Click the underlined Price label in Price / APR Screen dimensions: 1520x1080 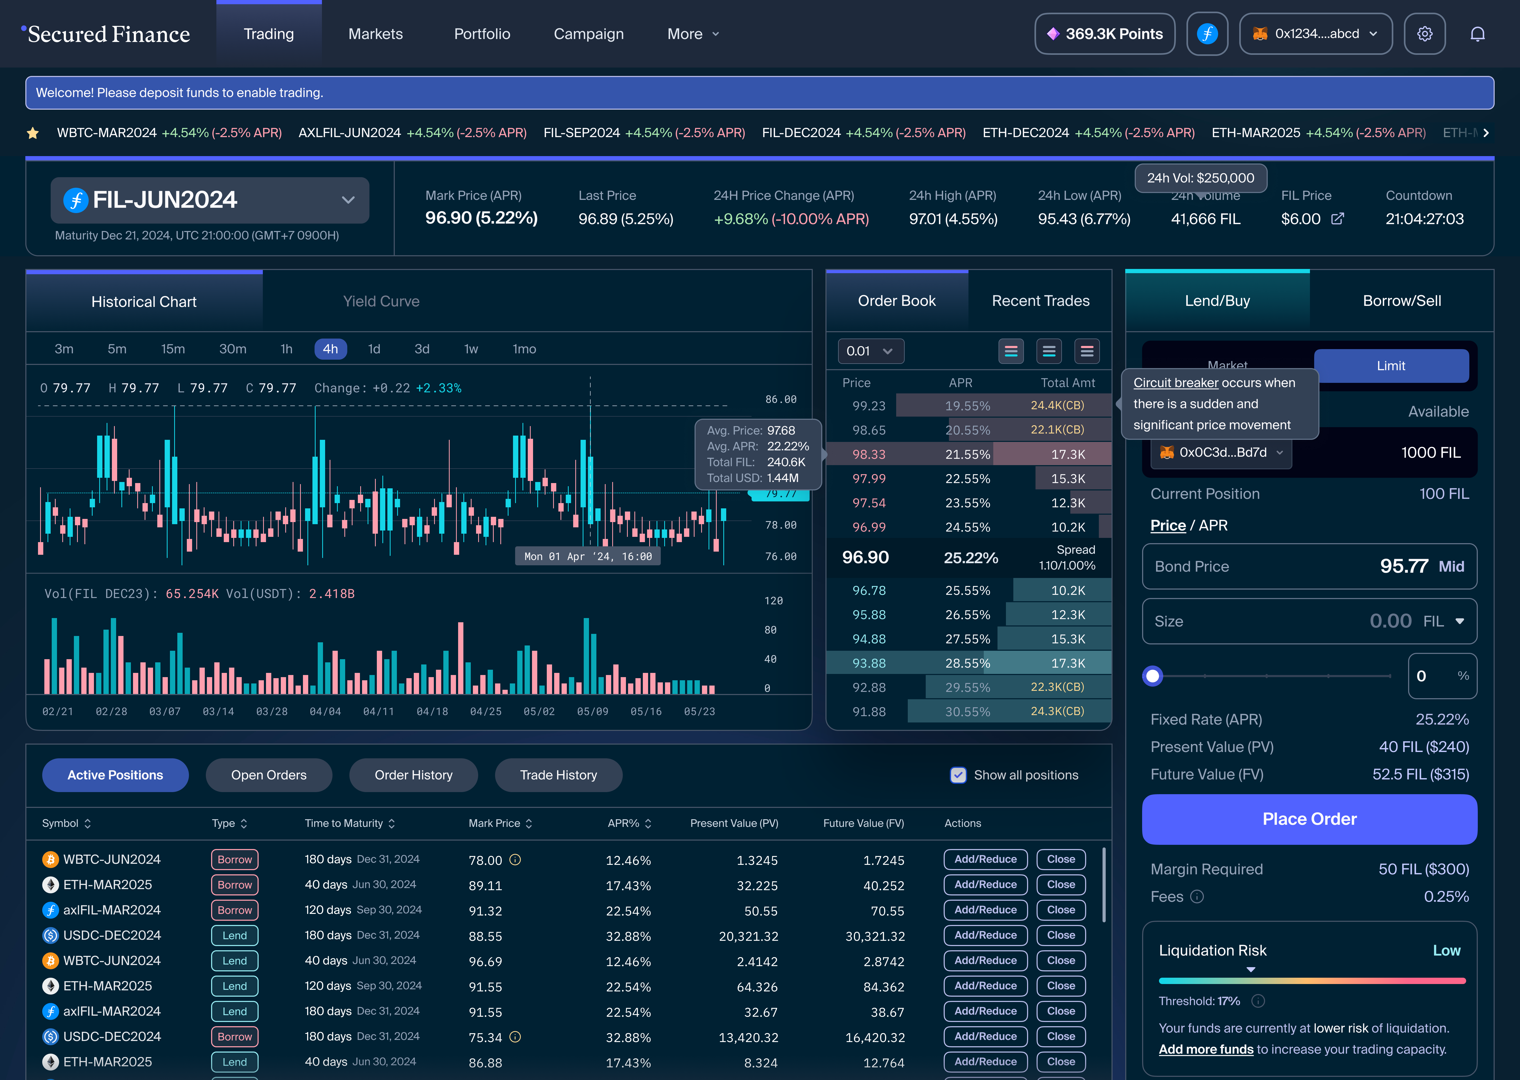[x=1168, y=525]
